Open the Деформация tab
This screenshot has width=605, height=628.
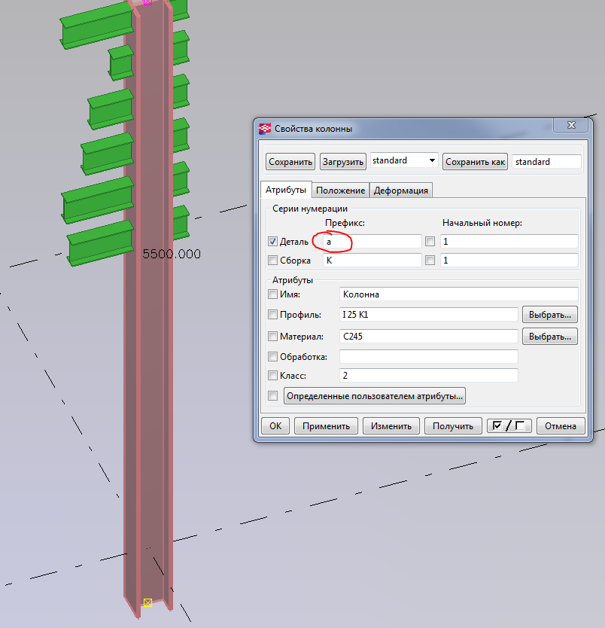point(401,191)
